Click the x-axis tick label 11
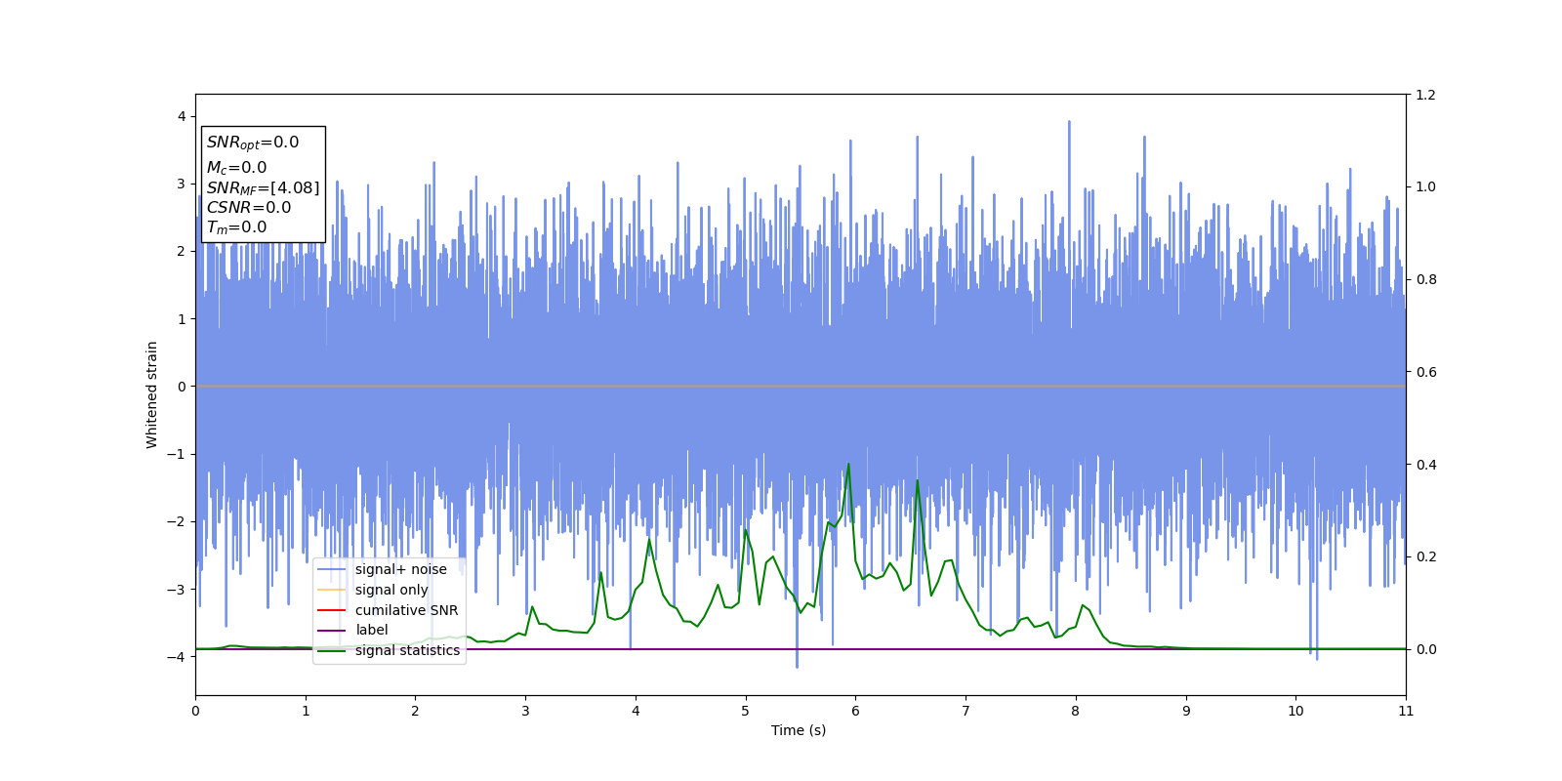 click(x=1406, y=711)
